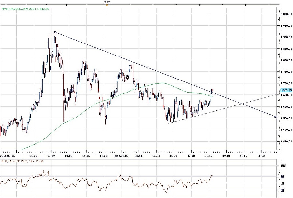Click the 1 800,00 price axis label

point(286,60)
